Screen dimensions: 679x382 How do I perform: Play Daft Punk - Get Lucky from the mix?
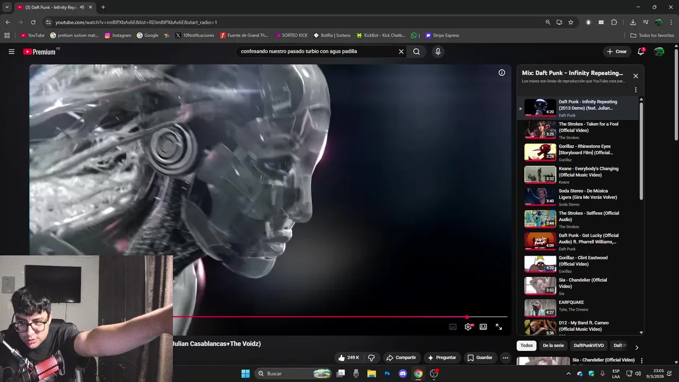point(578,241)
